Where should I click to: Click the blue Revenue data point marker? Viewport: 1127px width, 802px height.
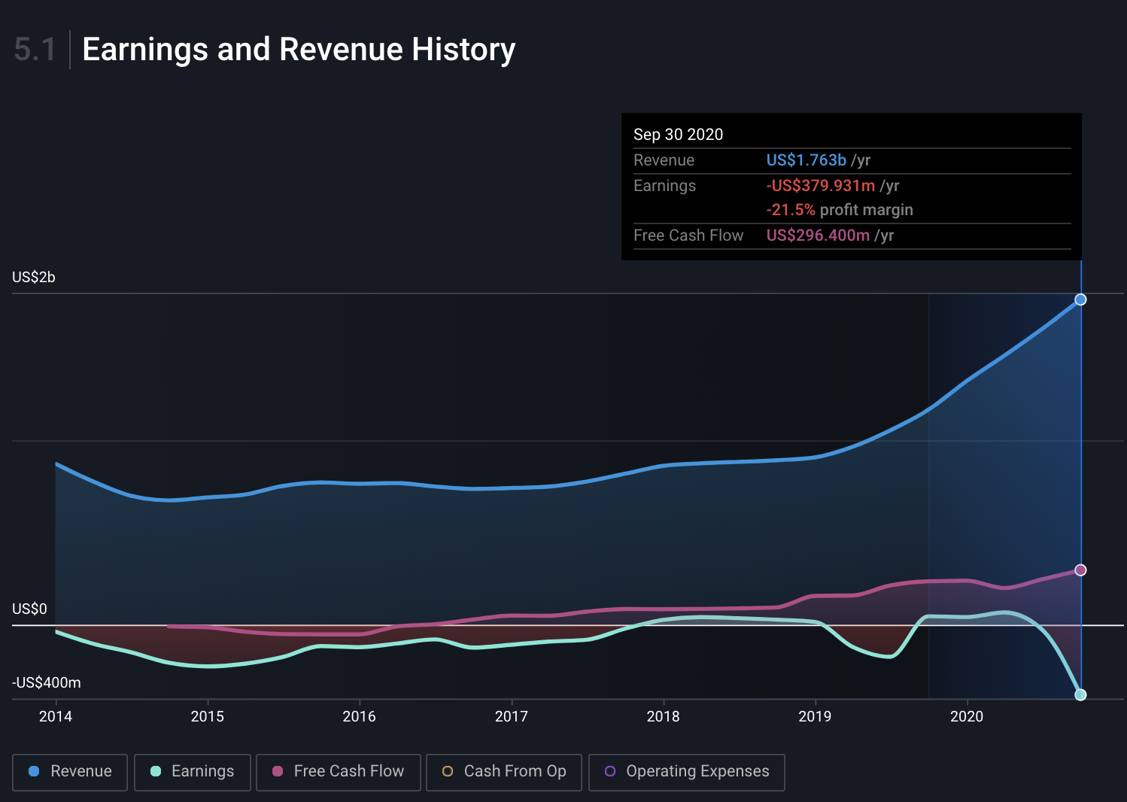point(1080,299)
